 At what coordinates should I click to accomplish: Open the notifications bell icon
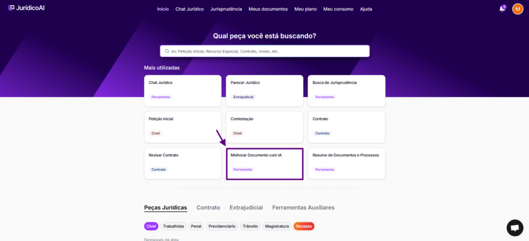(x=502, y=9)
